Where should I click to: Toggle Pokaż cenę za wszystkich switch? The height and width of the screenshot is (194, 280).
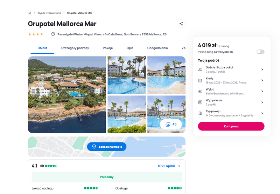[260, 52]
